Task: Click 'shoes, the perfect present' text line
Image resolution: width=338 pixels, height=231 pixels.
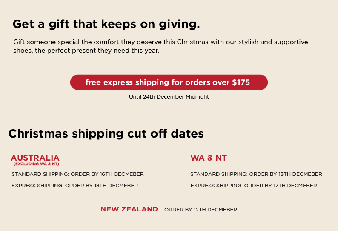Action: pos(86,51)
